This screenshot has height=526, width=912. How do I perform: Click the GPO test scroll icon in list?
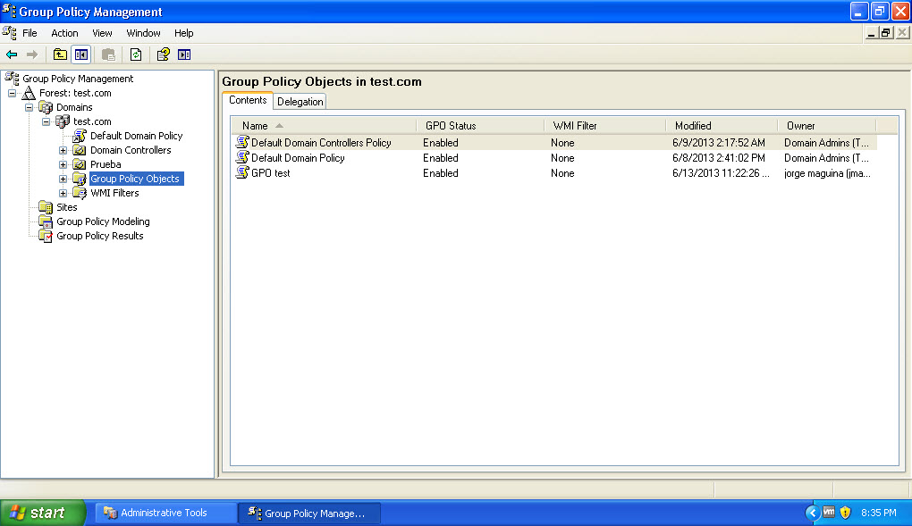tap(242, 172)
